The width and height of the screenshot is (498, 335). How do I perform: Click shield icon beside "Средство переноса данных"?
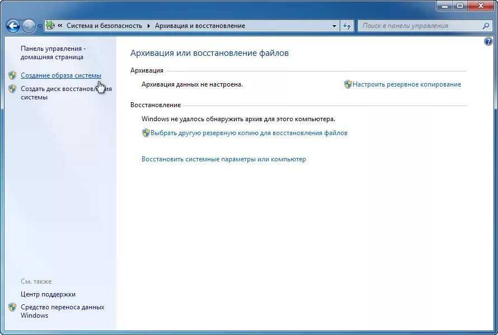tap(12, 307)
